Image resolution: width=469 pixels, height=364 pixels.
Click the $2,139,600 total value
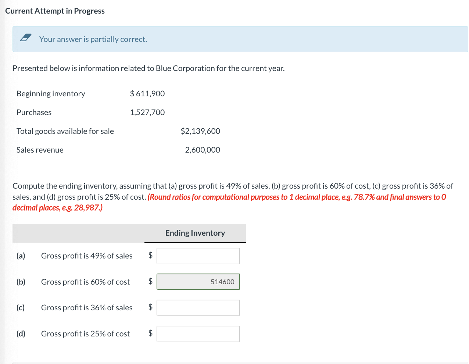click(x=200, y=131)
